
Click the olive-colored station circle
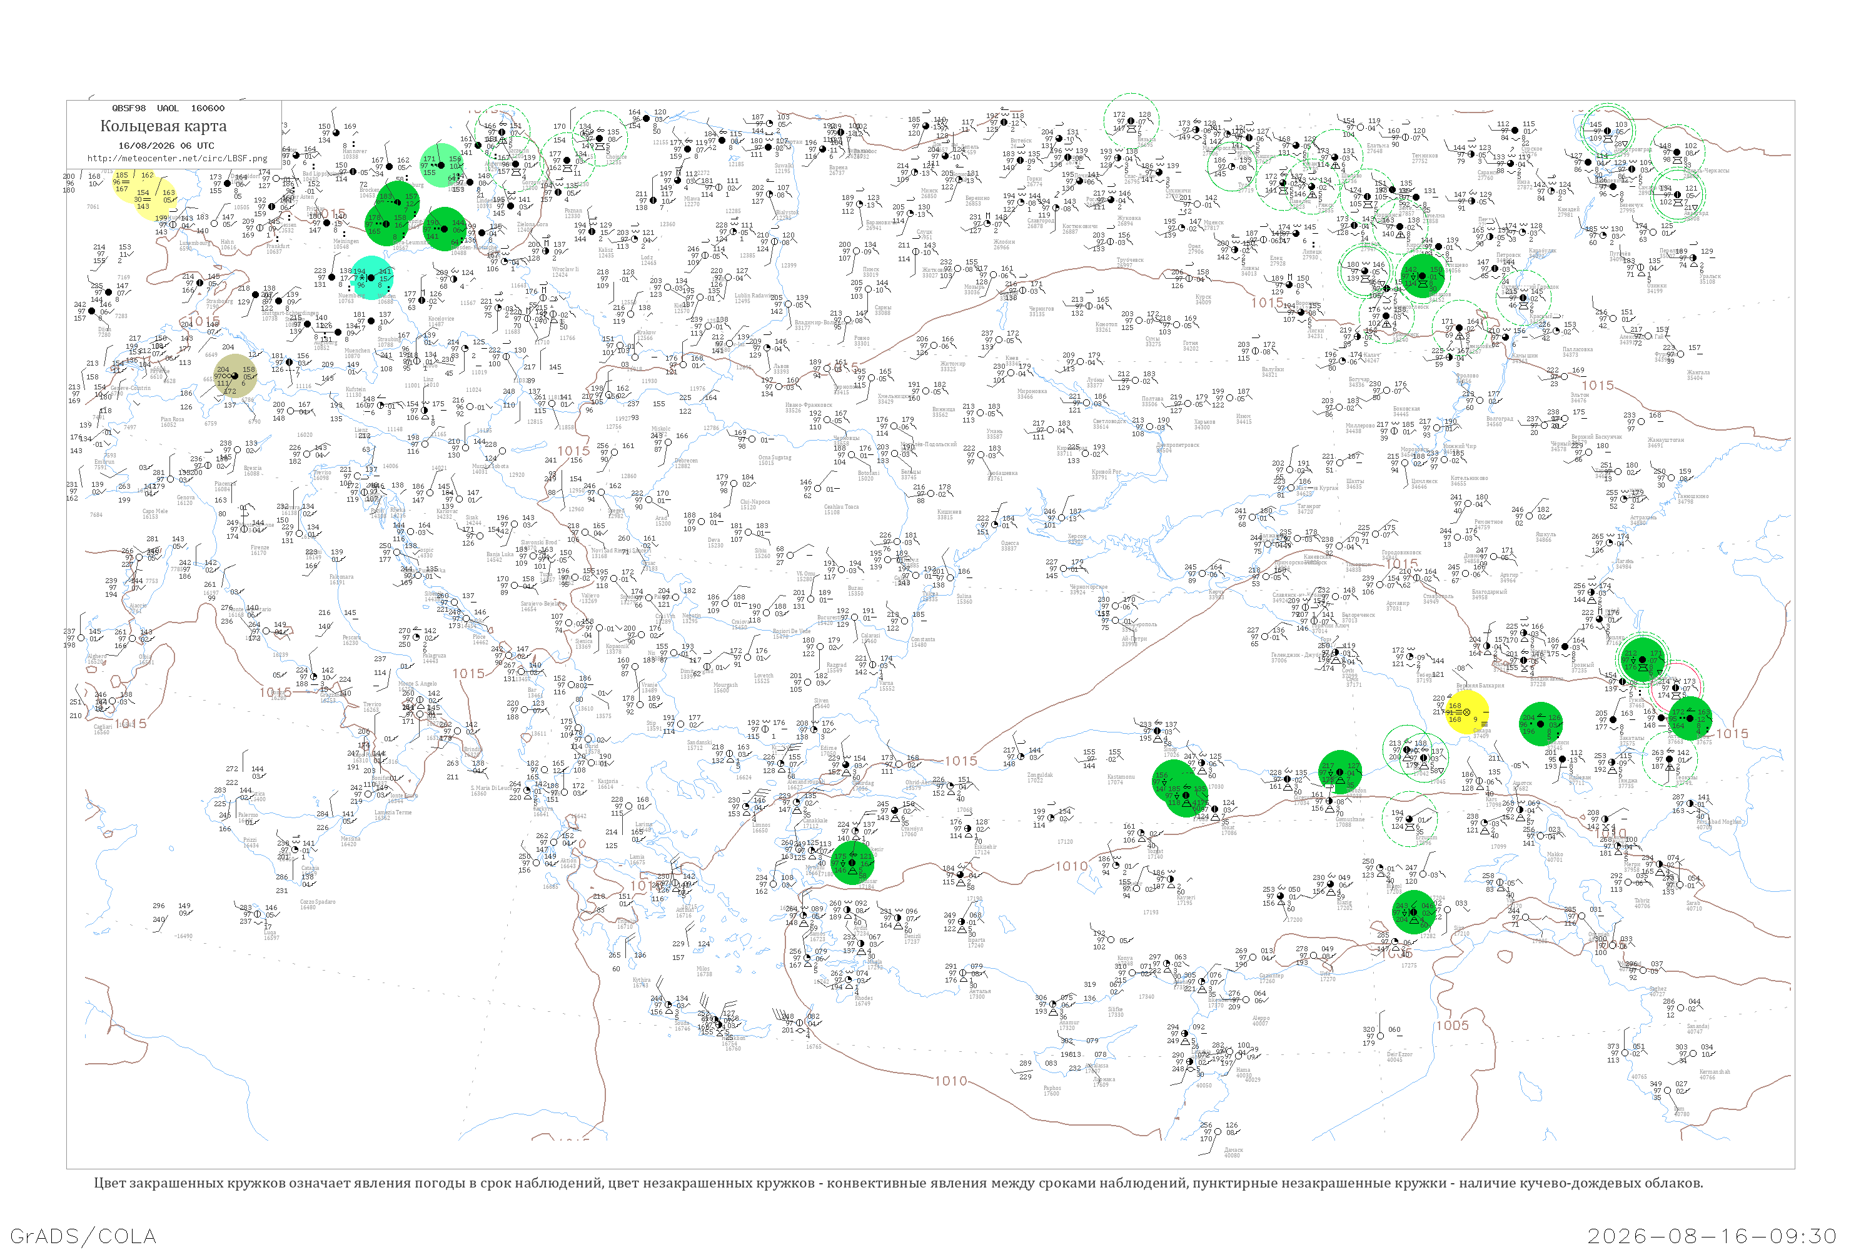[x=236, y=376]
